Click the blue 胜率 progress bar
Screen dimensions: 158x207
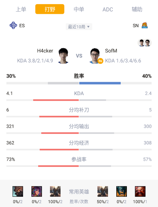100,83
